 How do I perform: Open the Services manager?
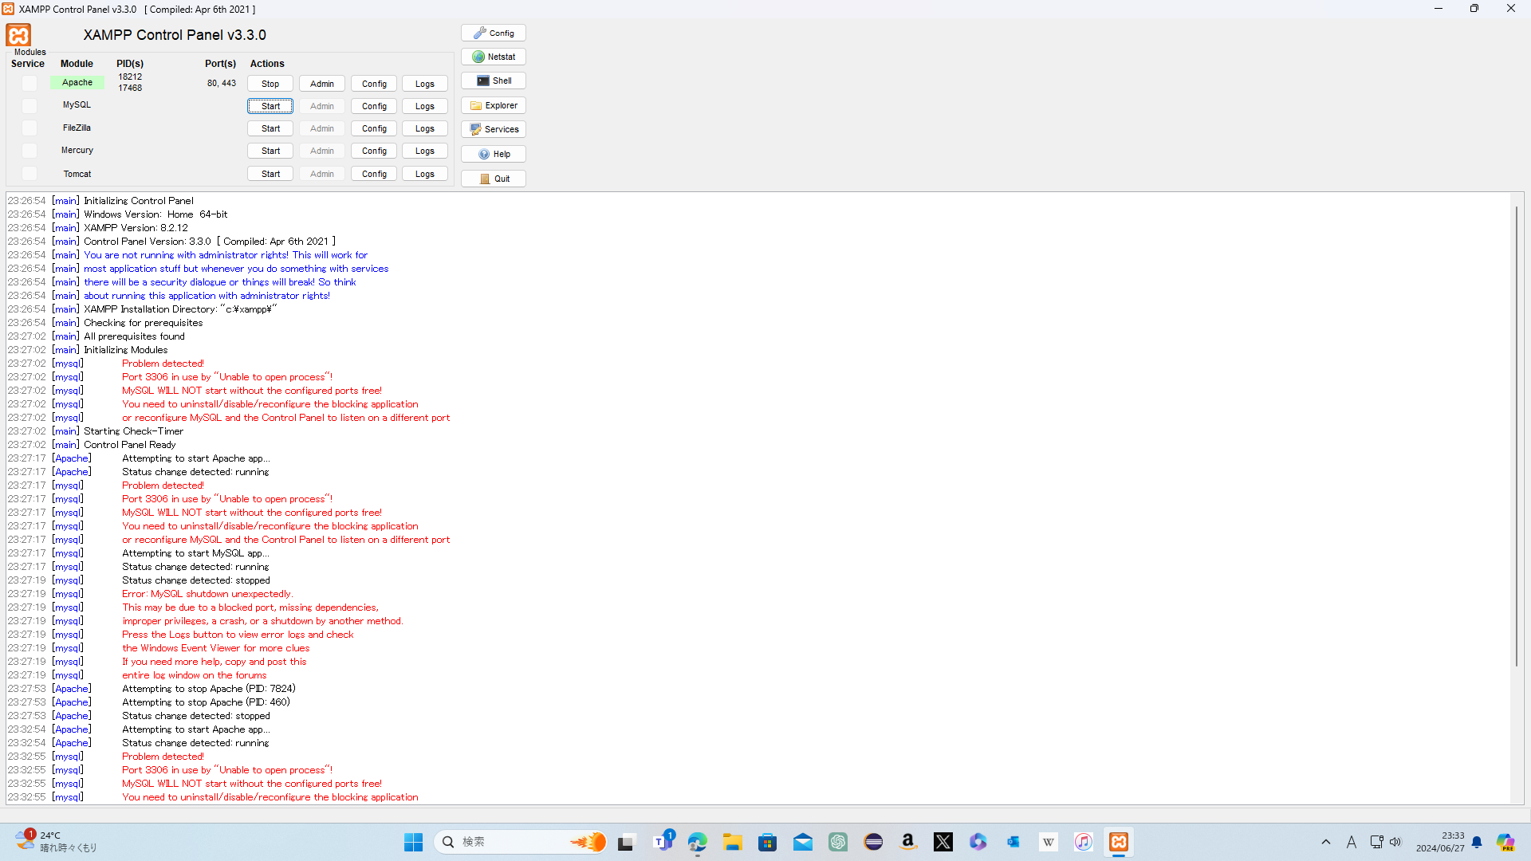(493, 129)
